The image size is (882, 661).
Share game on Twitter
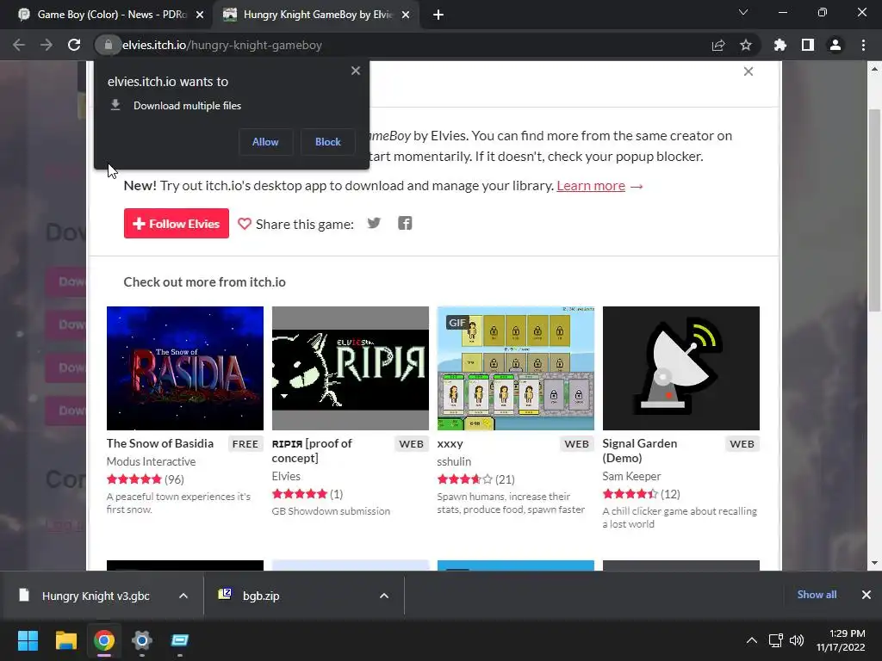(374, 223)
